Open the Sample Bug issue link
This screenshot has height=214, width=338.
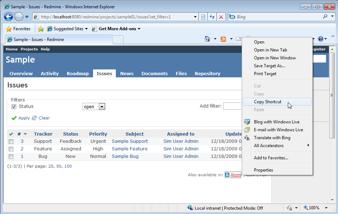(125, 156)
